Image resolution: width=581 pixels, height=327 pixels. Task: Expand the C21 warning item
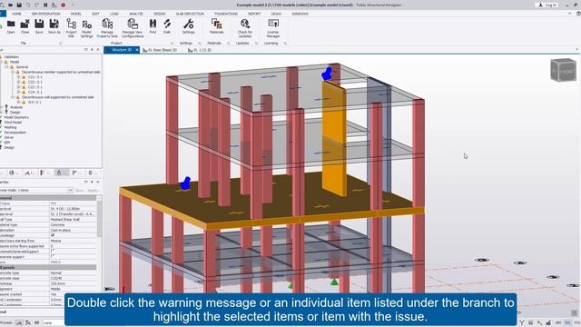click(18, 77)
